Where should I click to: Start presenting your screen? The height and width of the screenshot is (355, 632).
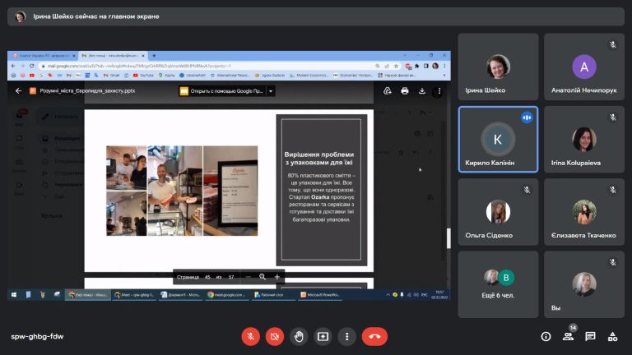click(323, 336)
